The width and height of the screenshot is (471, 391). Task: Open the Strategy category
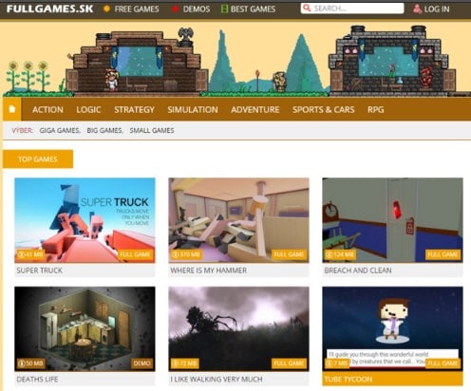coord(134,109)
